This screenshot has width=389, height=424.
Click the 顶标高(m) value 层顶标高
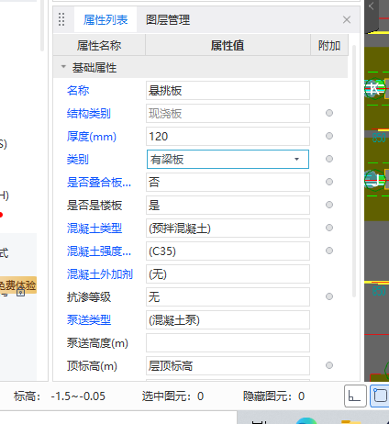[x=228, y=366]
